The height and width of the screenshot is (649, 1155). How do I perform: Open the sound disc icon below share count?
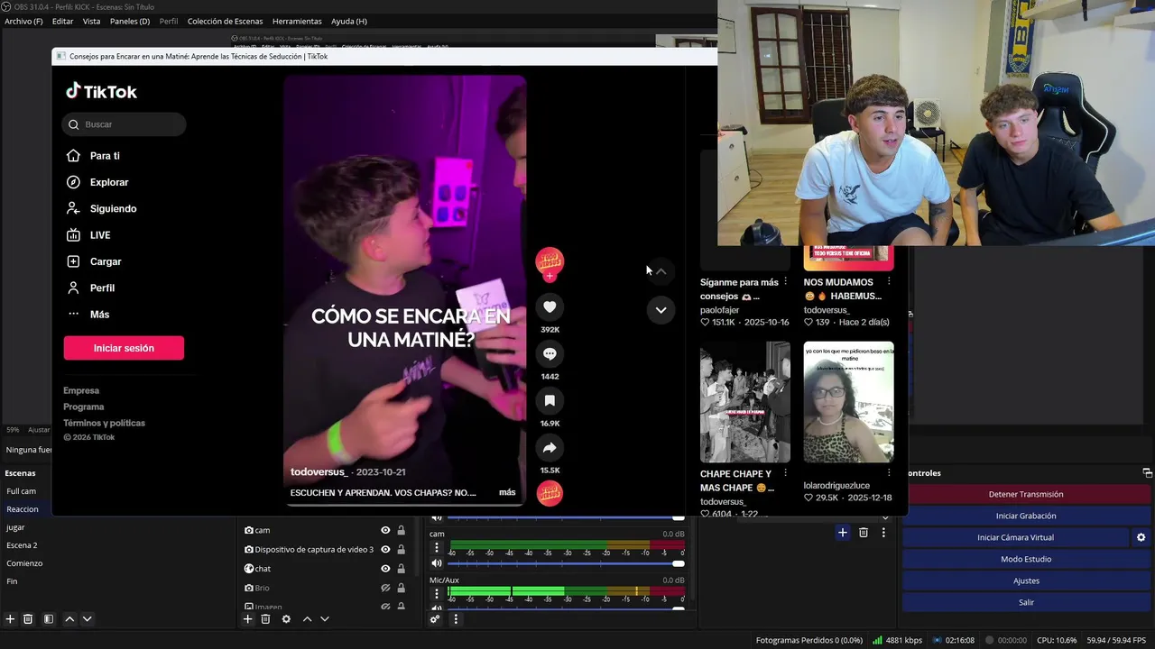click(550, 493)
